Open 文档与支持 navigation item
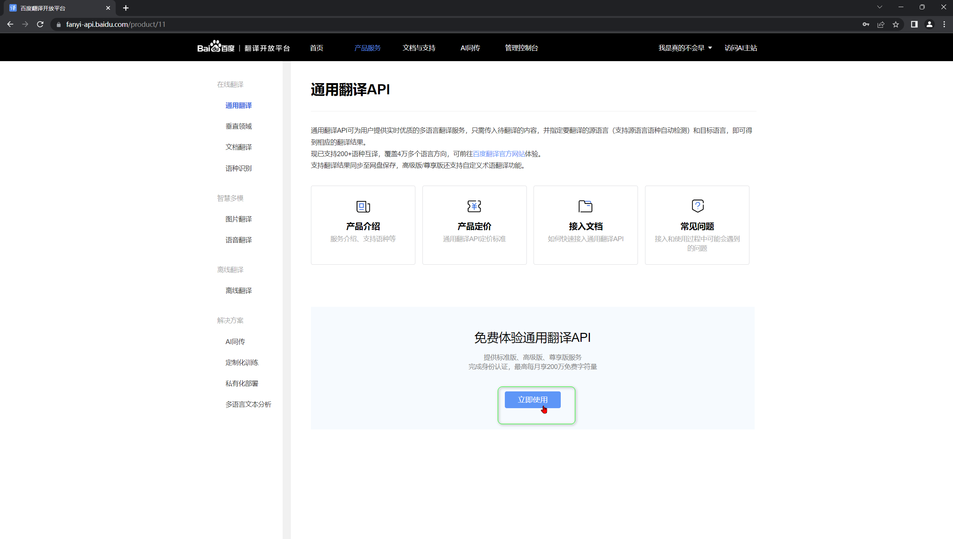The width and height of the screenshot is (953, 539). tap(419, 48)
